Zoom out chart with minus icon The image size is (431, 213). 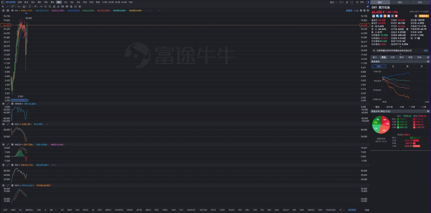click(364, 11)
